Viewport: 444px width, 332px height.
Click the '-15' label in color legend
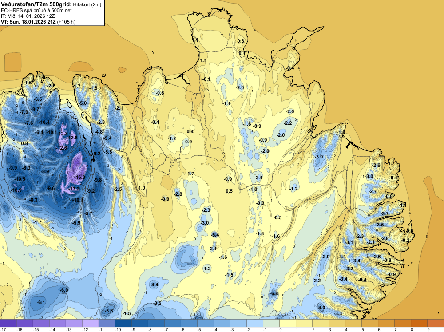tap(36, 329)
